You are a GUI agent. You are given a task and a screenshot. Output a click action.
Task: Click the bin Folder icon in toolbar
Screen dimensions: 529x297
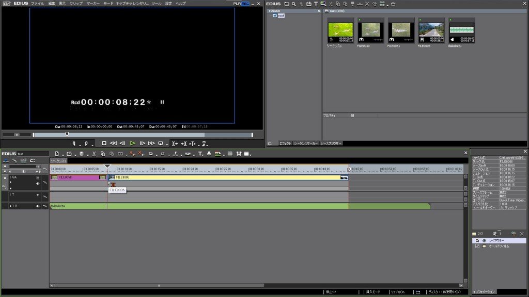(286, 4)
